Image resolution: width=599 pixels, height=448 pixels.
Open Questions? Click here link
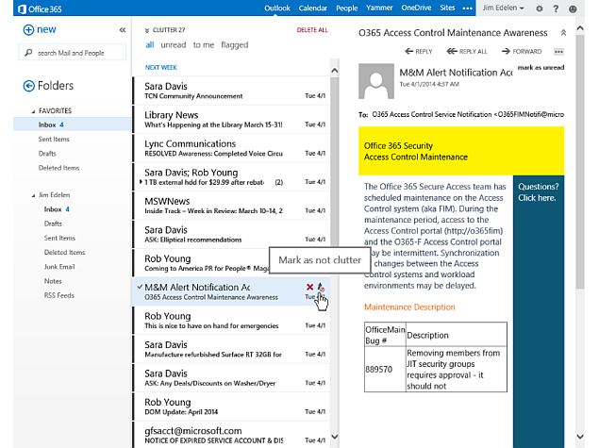(539, 192)
